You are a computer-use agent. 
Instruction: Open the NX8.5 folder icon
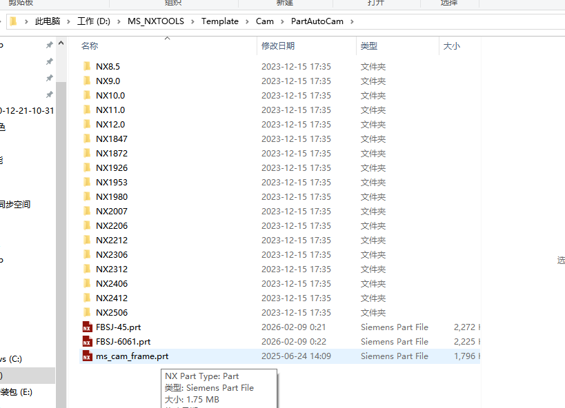[87, 66]
